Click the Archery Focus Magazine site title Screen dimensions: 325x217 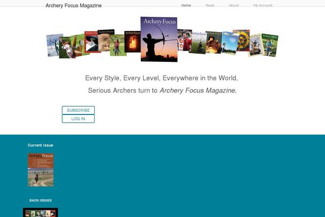74,5
